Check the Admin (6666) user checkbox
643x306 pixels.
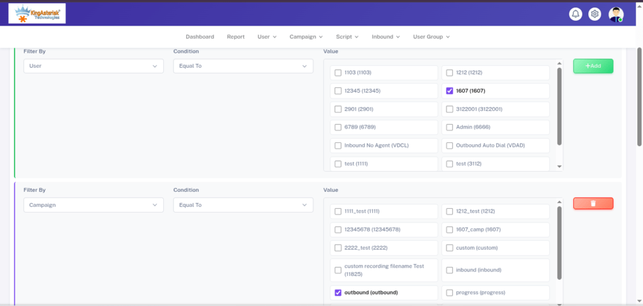(450, 127)
